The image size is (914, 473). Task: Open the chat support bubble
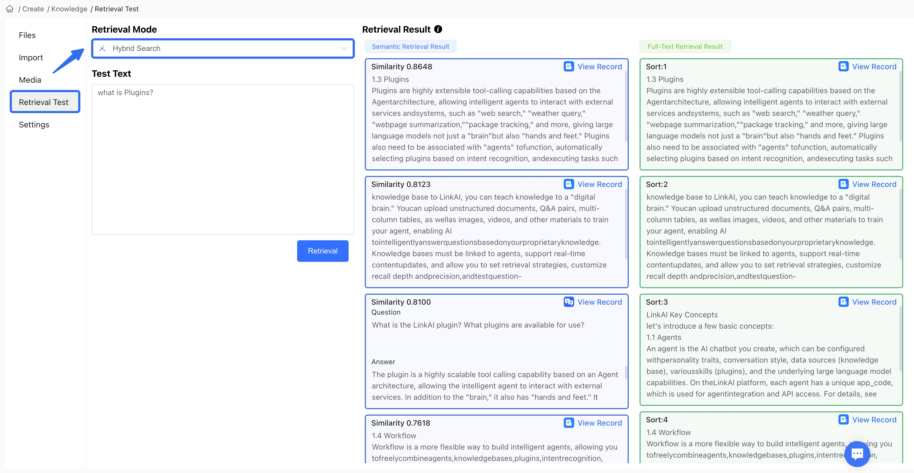coord(857,454)
